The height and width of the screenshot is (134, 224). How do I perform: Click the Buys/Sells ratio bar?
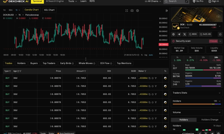[x=203, y=70]
